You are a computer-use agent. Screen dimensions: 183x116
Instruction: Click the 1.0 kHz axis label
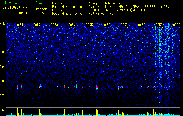(3, 52)
